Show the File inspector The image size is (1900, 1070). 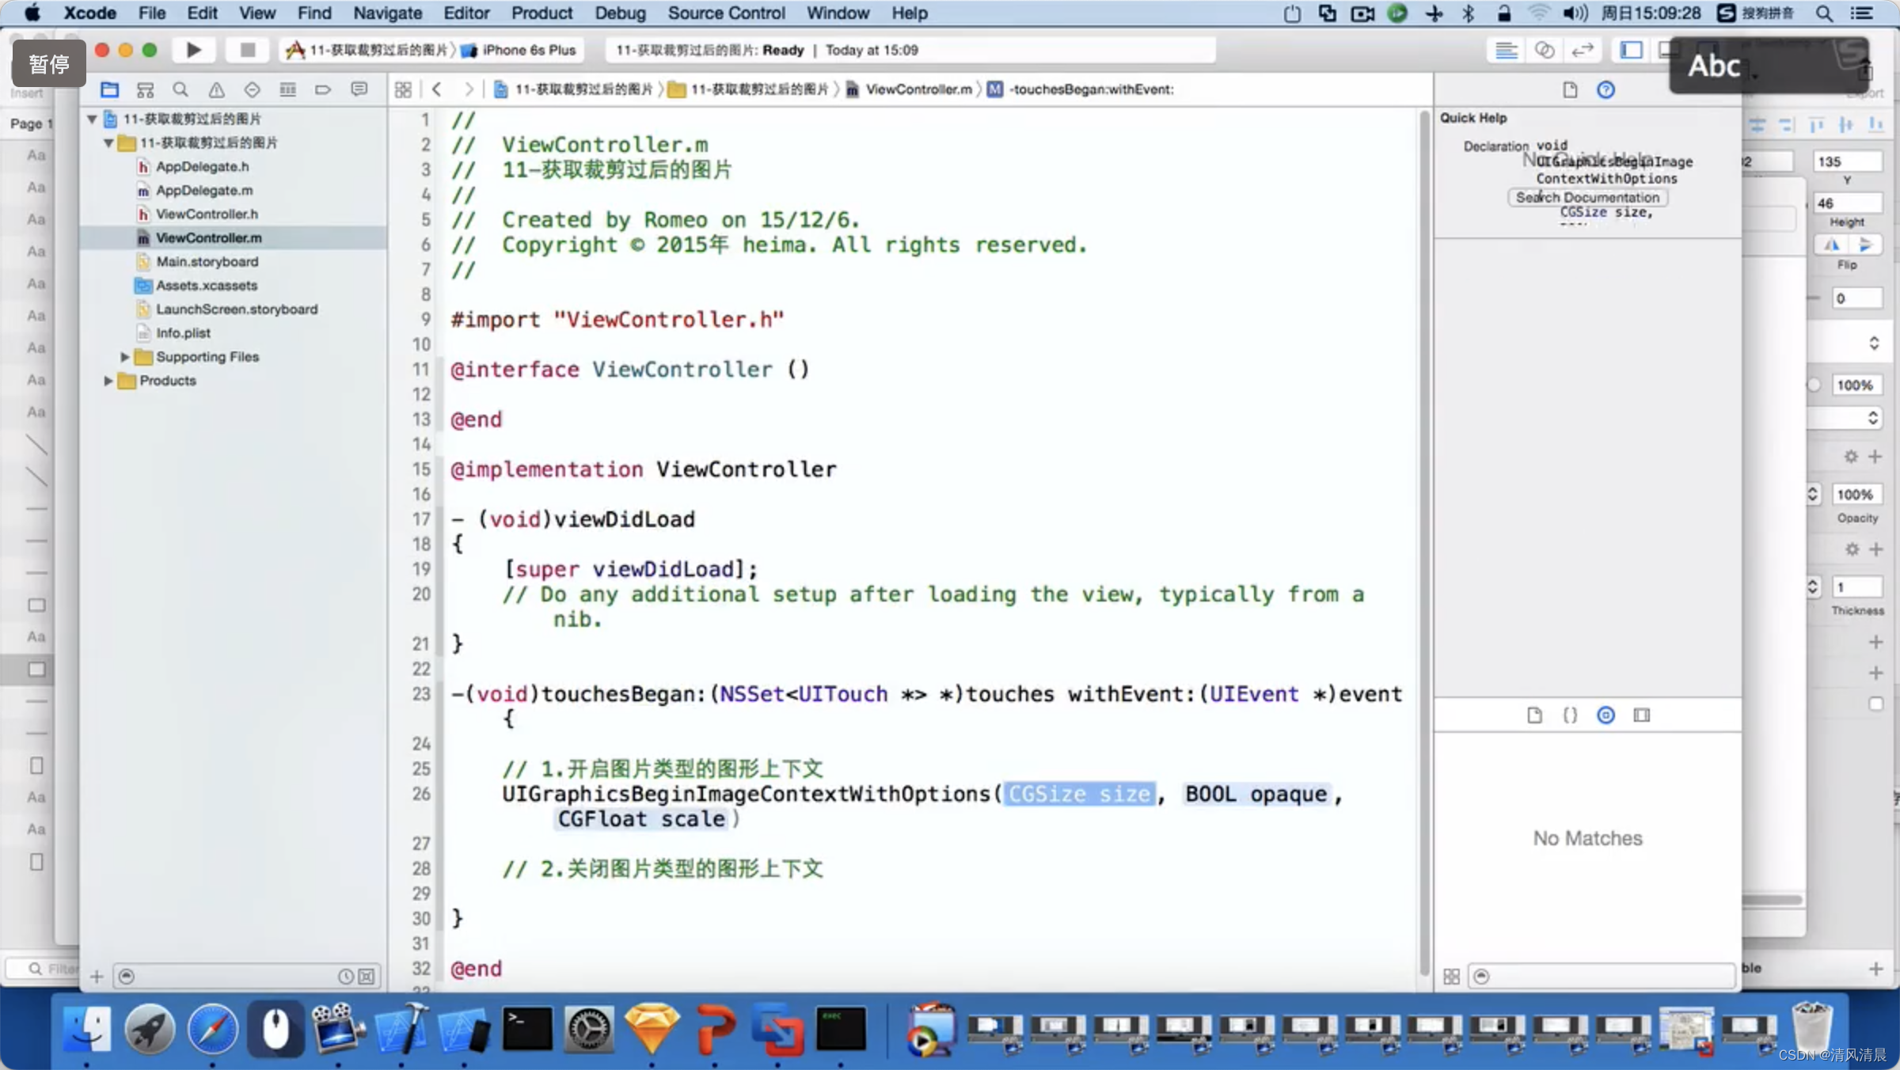point(1570,89)
